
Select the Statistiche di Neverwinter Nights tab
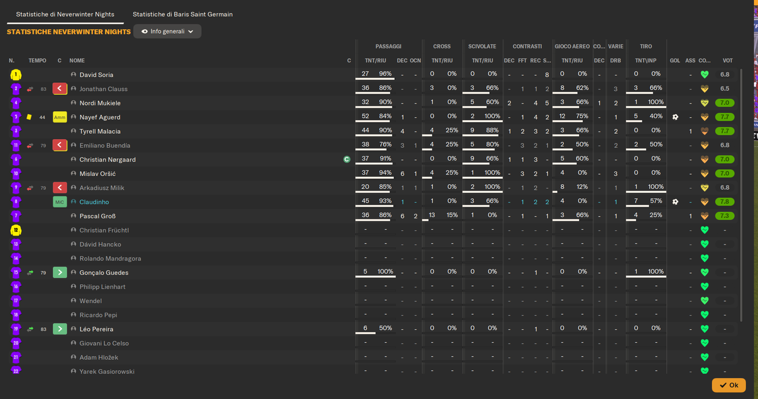click(x=65, y=14)
